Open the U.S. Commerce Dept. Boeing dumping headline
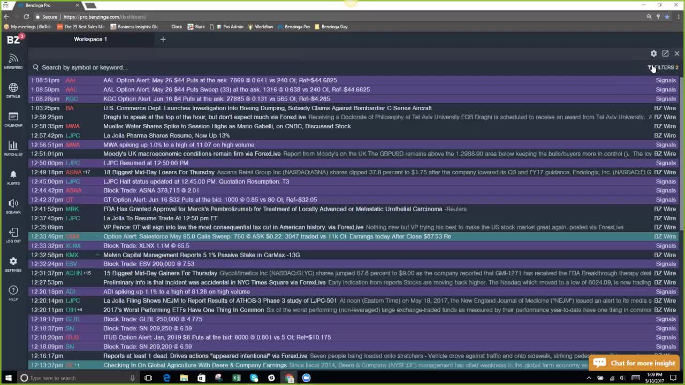 (268, 108)
